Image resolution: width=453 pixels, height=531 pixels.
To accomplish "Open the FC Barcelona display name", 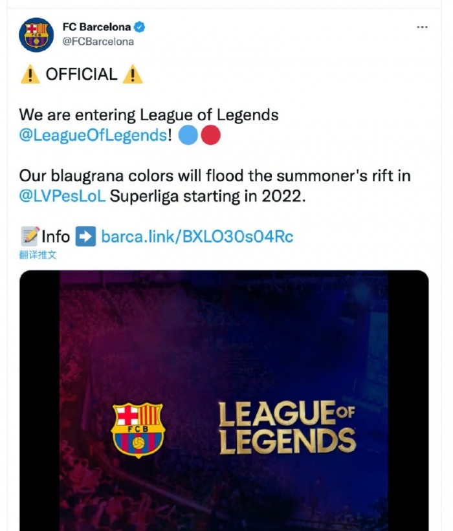I will [96, 27].
